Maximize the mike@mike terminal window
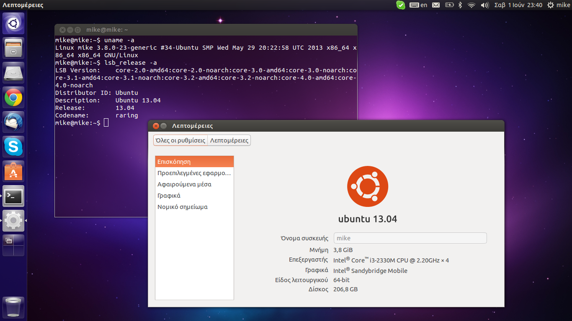Screen dimensions: 572x321 point(77,30)
